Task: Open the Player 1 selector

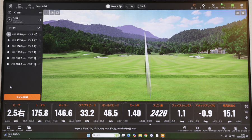Action: point(114,6)
